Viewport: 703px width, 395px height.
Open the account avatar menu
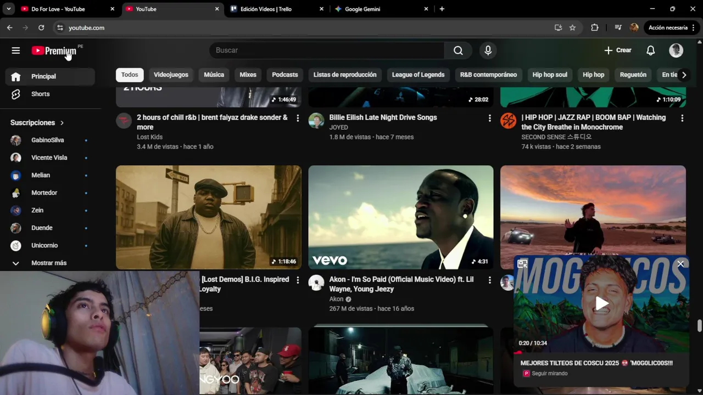(676, 50)
